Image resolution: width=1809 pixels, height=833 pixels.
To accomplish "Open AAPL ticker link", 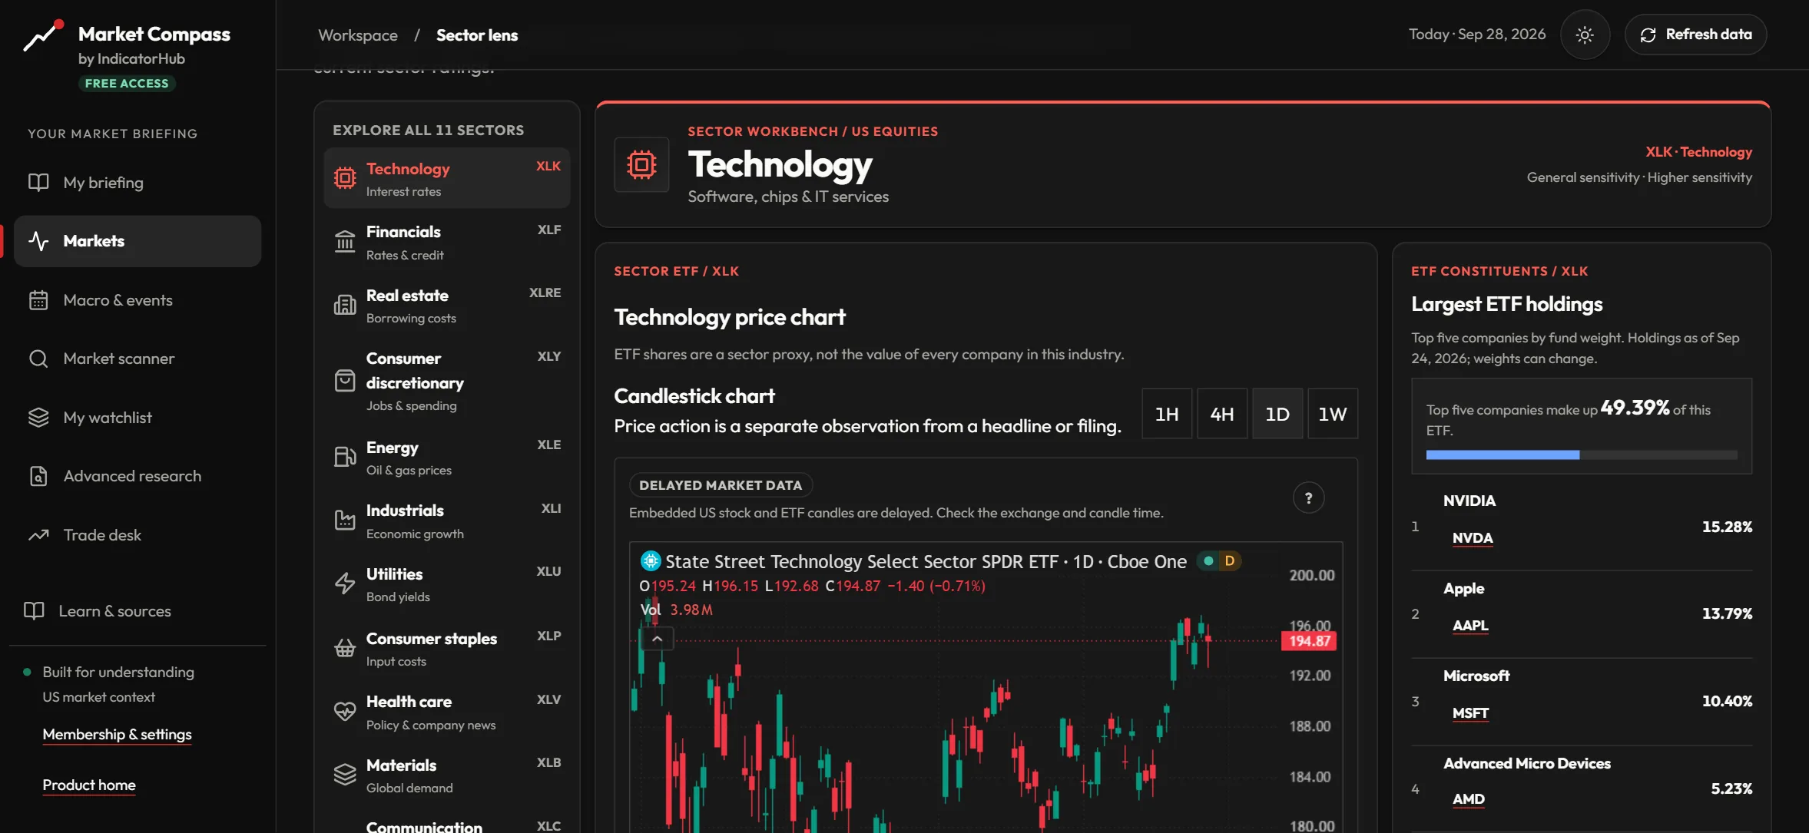I will [x=1470, y=626].
